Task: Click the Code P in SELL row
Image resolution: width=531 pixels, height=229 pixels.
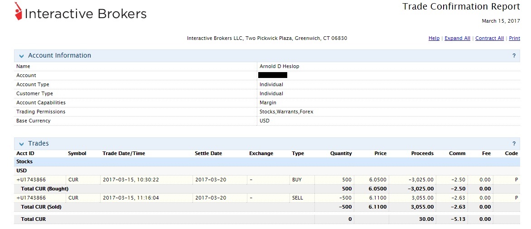Action: point(516,198)
